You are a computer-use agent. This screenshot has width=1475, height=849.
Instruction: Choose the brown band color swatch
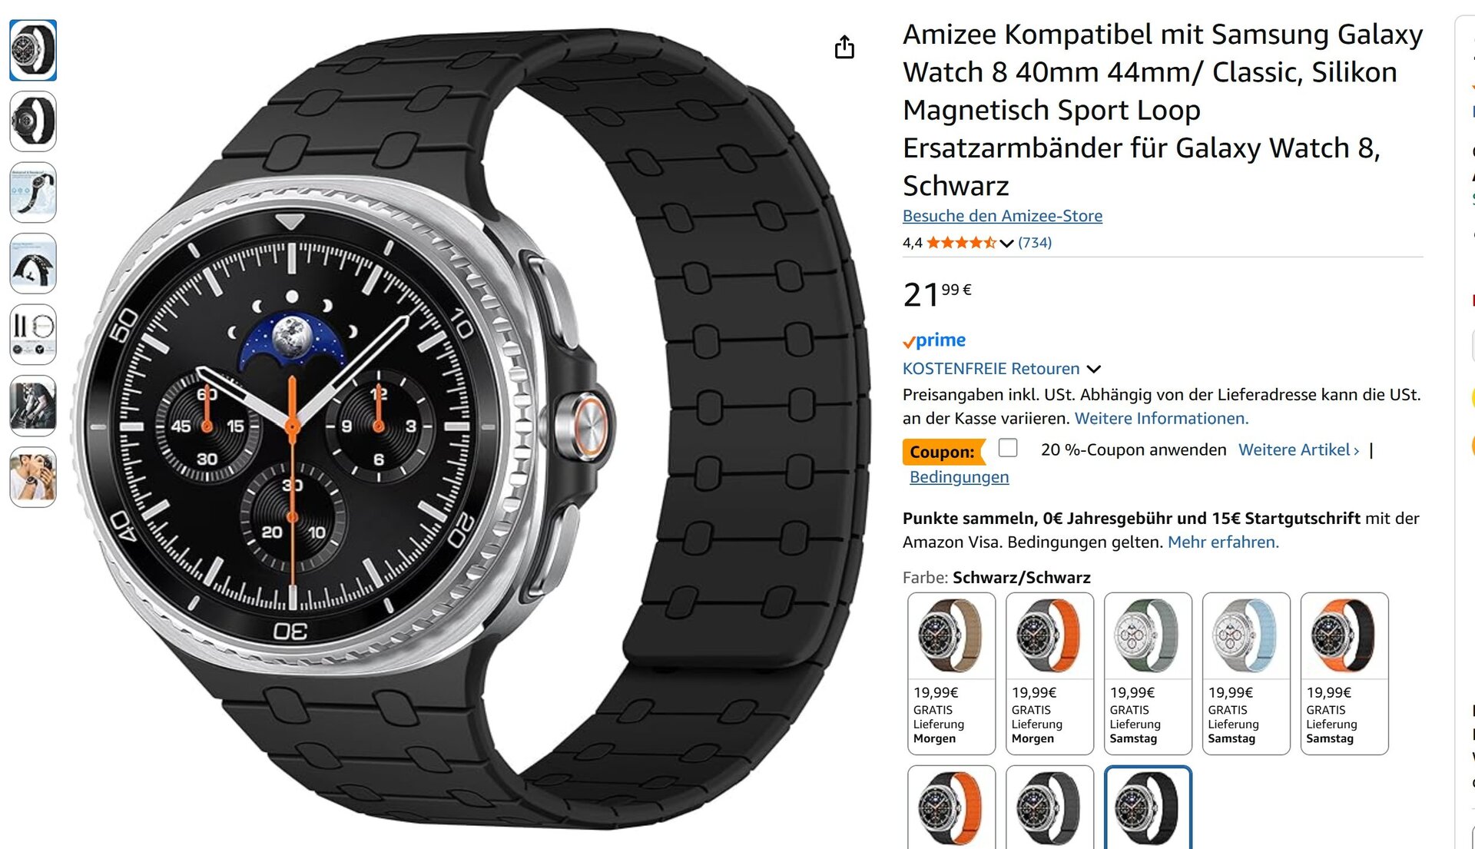[951, 673]
